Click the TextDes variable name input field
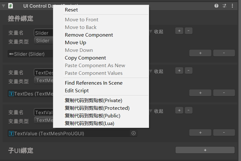 [x=43, y=73]
